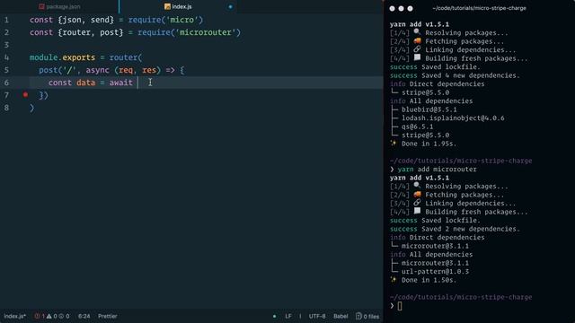Viewport: 575px width, 323px height.
Task: Change the UTF-8 file encoding
Action: coord(317,316)
